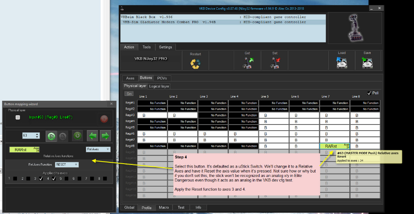Enable applied axis 6 checkbox

coord(79,179)
